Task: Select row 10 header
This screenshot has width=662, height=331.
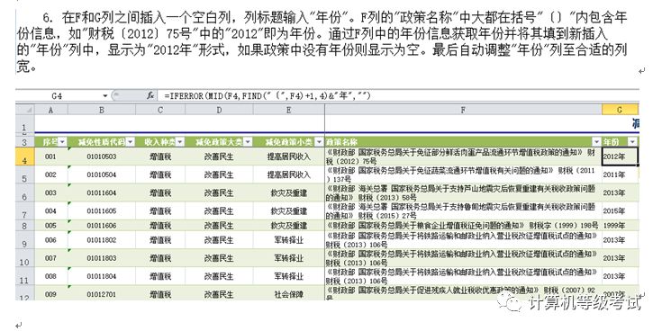Action: 25,258
